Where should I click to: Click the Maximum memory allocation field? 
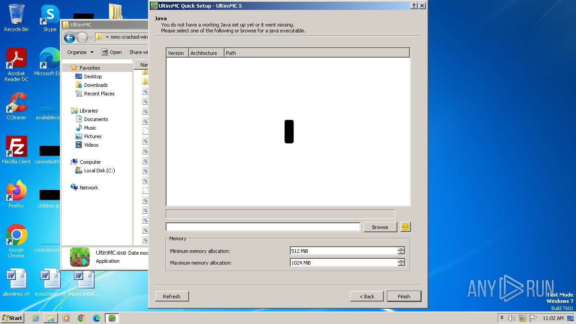(x=344, y=262)
